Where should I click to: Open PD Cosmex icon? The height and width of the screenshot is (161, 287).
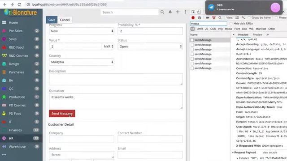click(4, 105)
